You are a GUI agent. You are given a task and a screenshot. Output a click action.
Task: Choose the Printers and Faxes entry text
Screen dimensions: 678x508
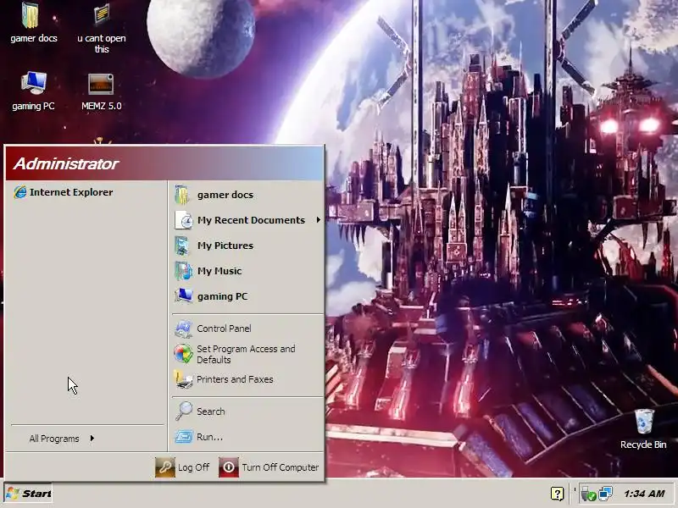[235, 379]
